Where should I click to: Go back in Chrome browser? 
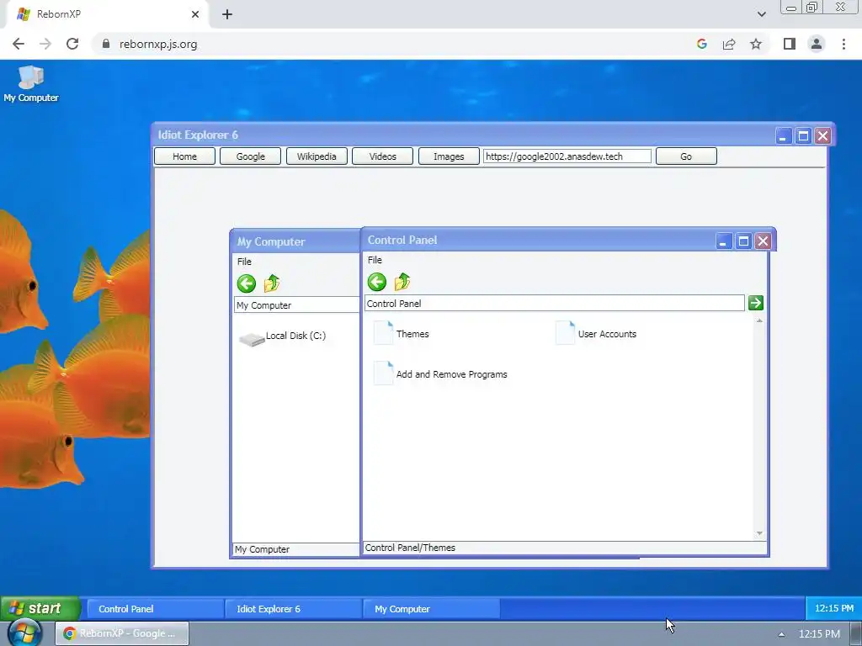[19, 44]
